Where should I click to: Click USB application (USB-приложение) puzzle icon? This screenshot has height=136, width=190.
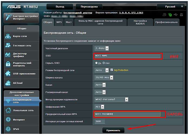coord(8,74)
